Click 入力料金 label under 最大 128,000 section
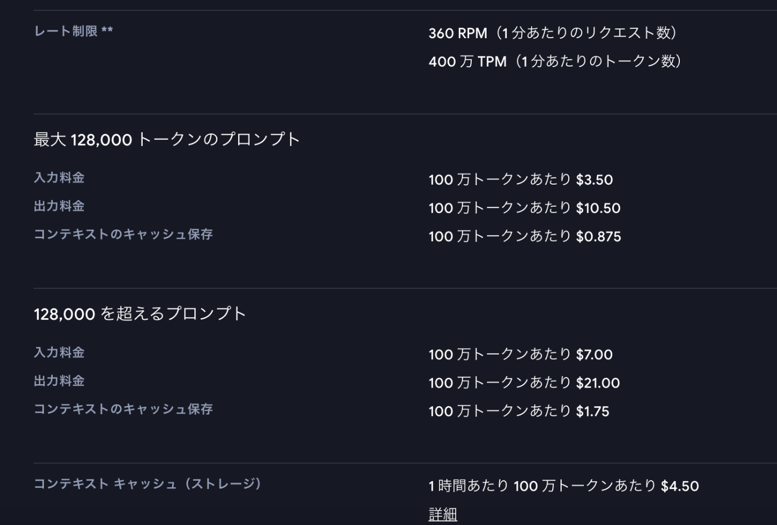 coord(59,177)
